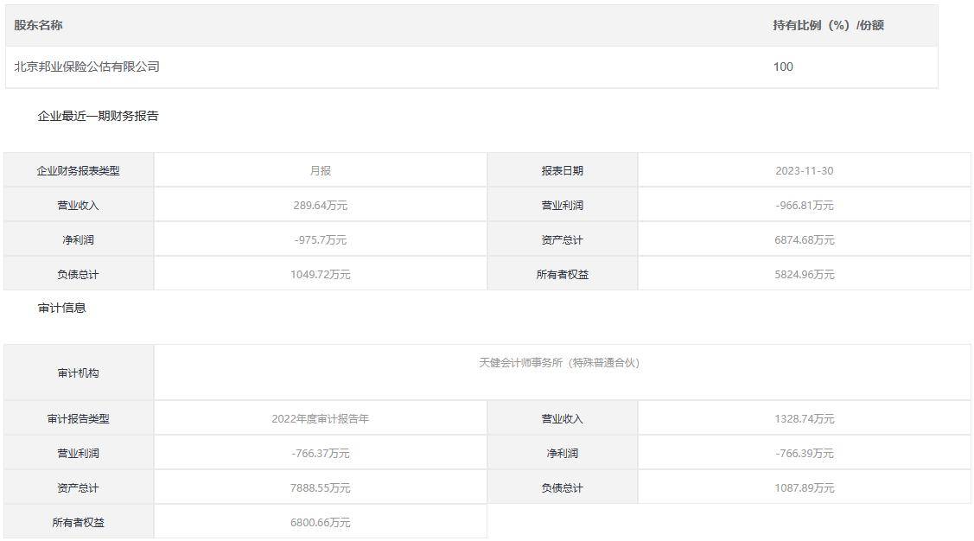Click total assets value 6874.68万元
974x541 pixels.
click(804, 239)
